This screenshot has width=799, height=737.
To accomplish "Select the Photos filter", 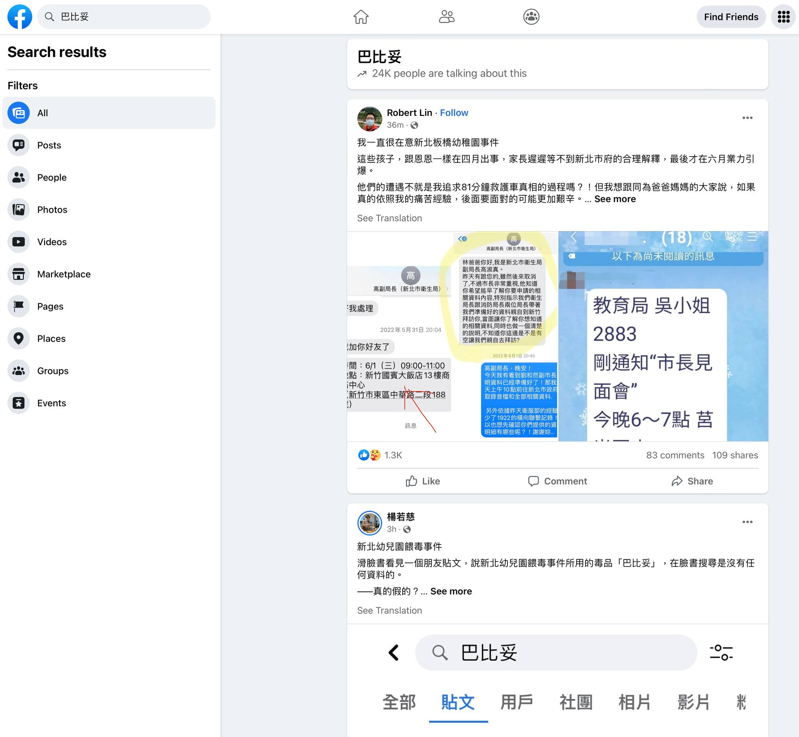I will tap(109, 210).
